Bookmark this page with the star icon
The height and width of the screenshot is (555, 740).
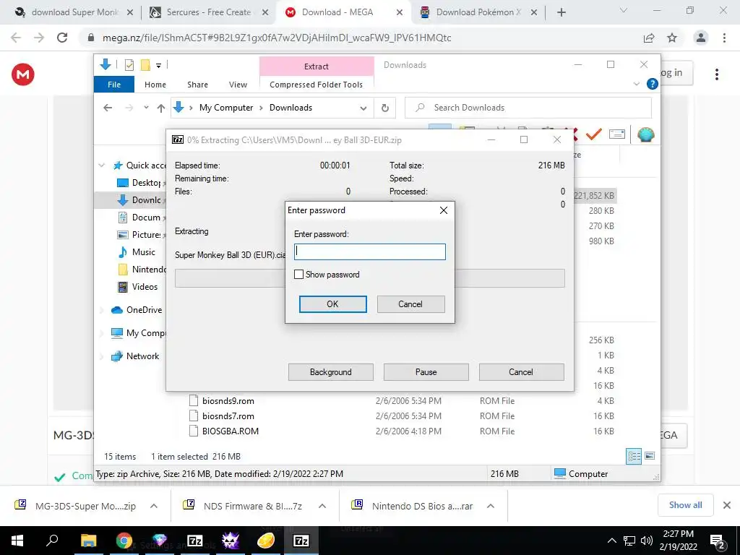(x=672, y=38)
